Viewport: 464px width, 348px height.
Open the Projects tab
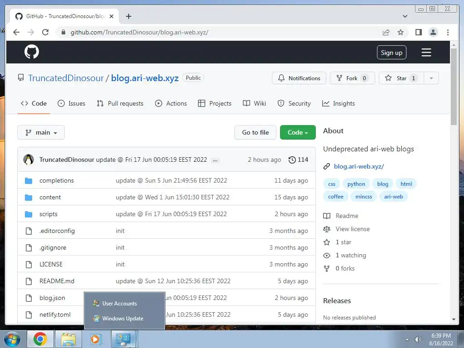click(214, 104)
